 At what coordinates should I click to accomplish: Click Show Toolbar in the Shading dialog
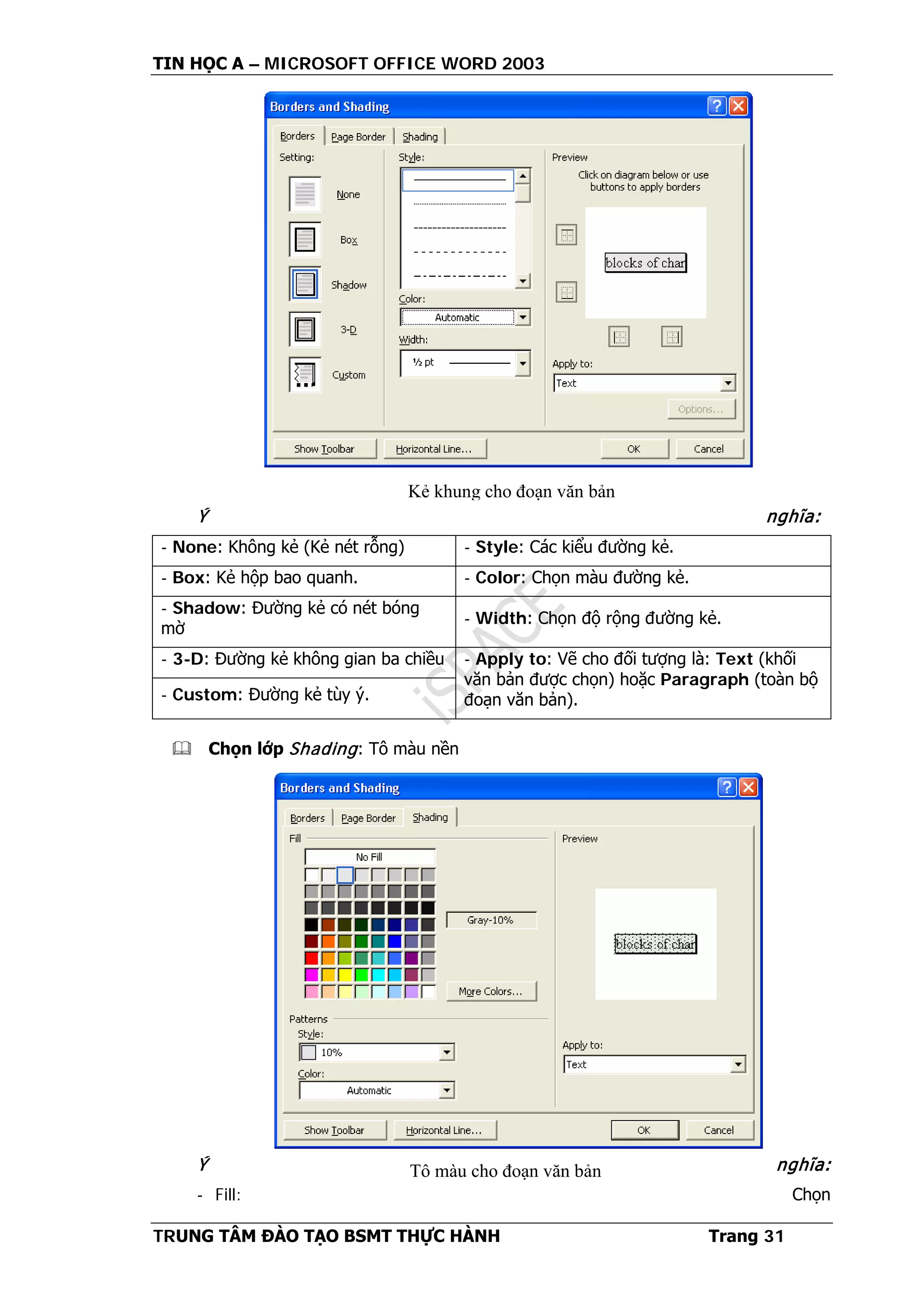335,1130
